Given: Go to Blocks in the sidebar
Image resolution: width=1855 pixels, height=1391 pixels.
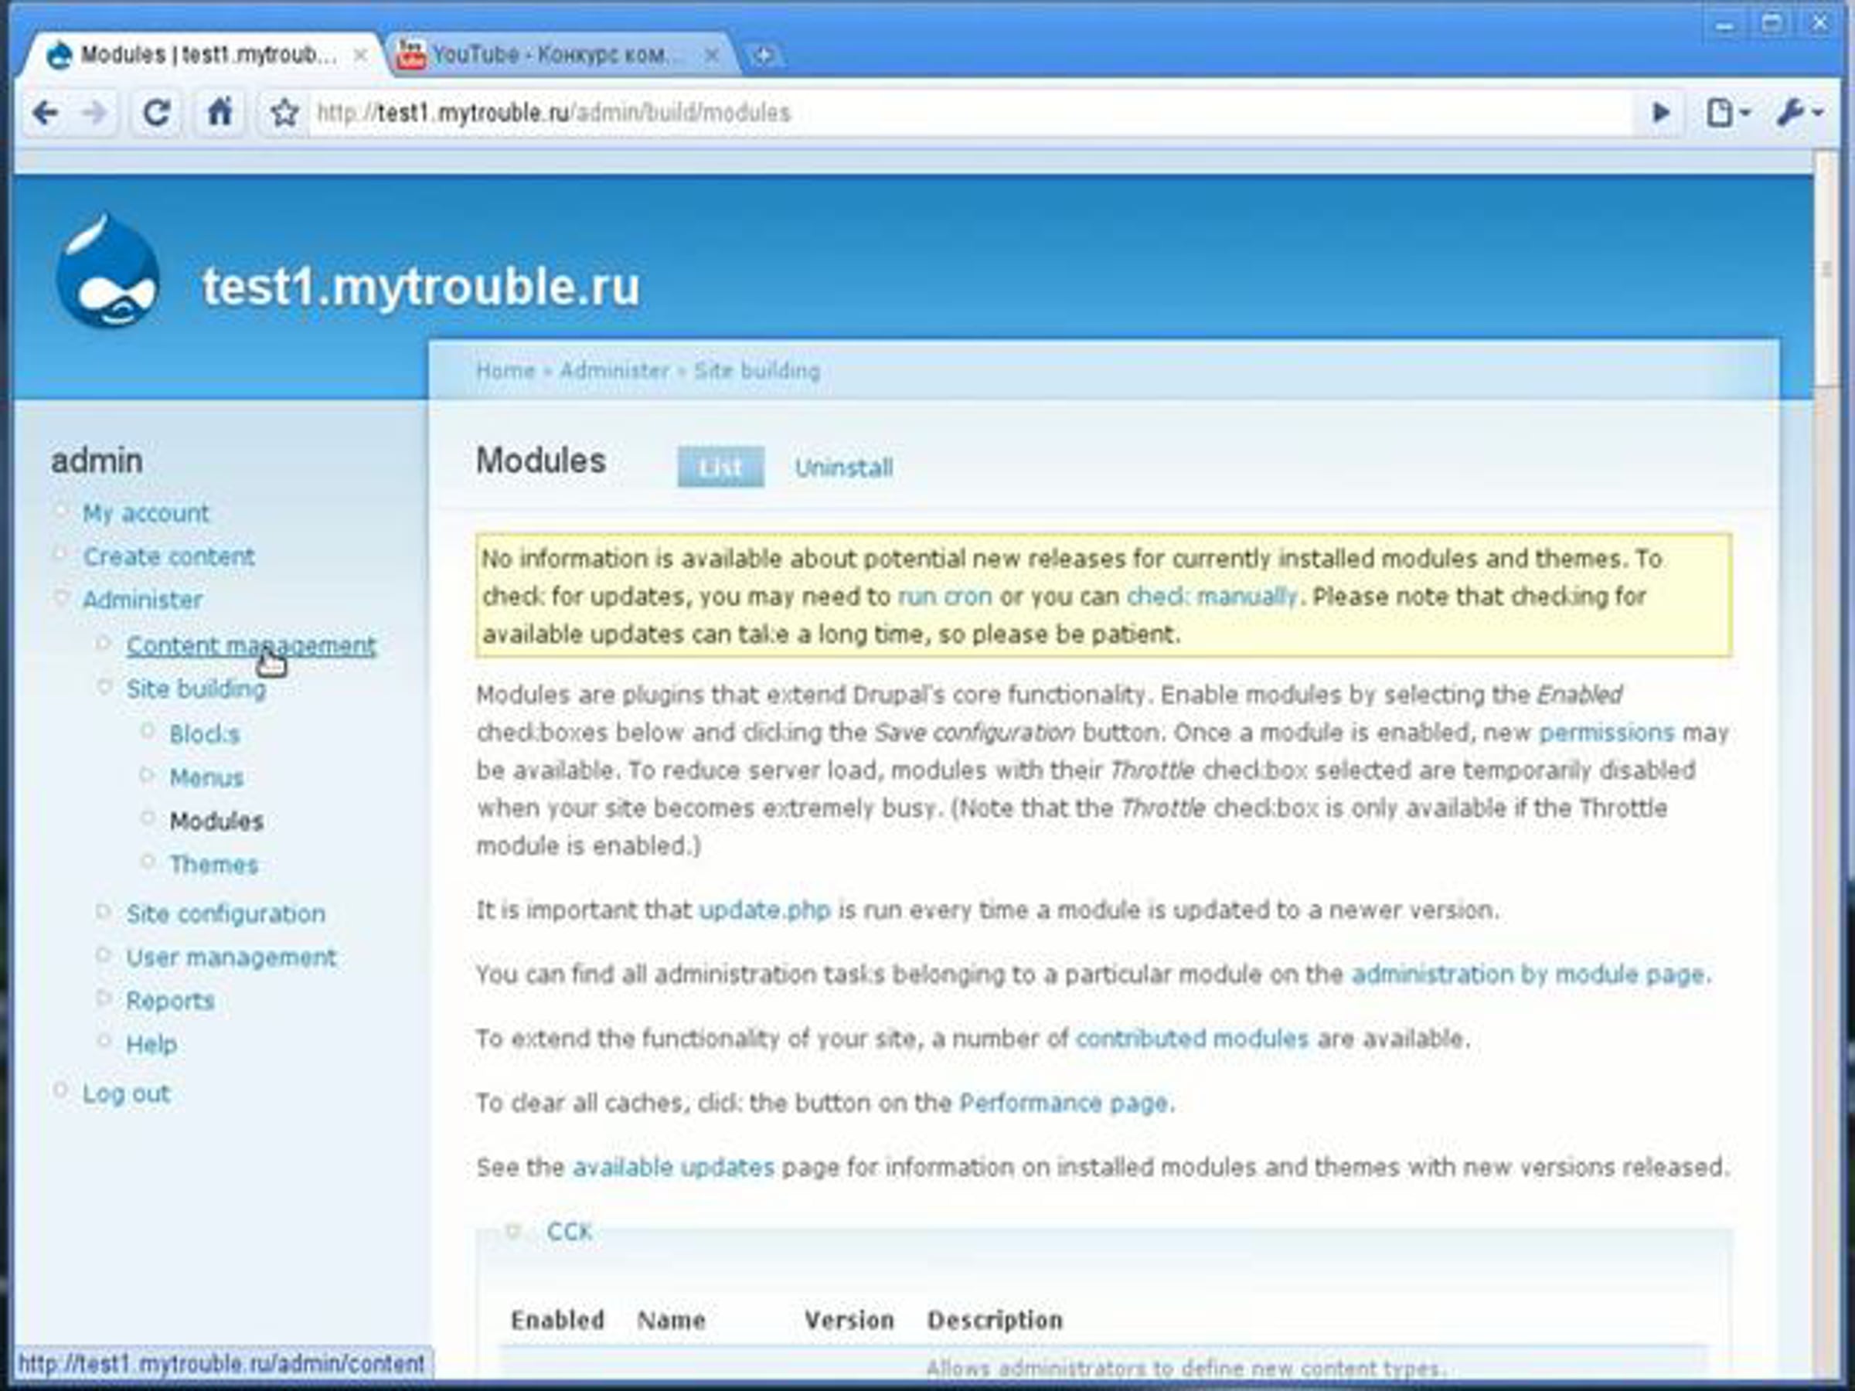Looking at the screenshot, I should tap(205, 734).
